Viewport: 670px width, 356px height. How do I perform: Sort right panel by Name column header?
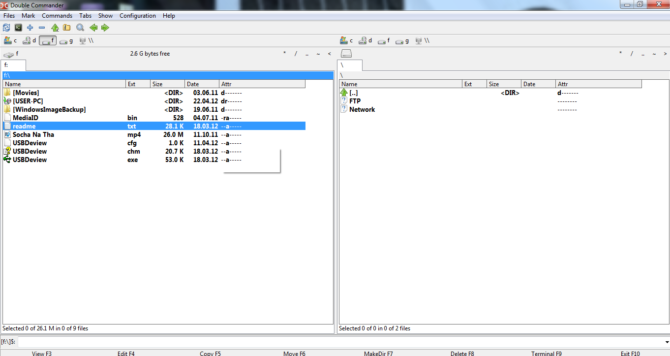coord(401,84)
